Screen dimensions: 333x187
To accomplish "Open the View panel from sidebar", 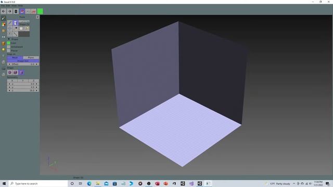I will pos(3,37).
